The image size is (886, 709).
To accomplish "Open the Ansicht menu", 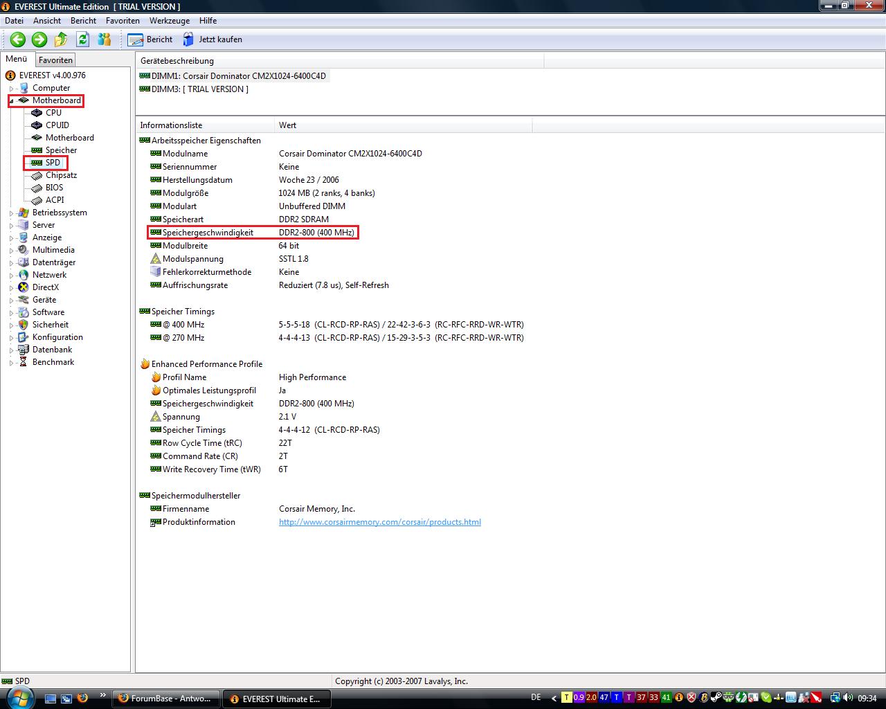I will click(47, 21).
